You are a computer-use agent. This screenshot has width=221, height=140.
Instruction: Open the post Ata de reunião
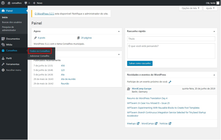click(68, 79)
